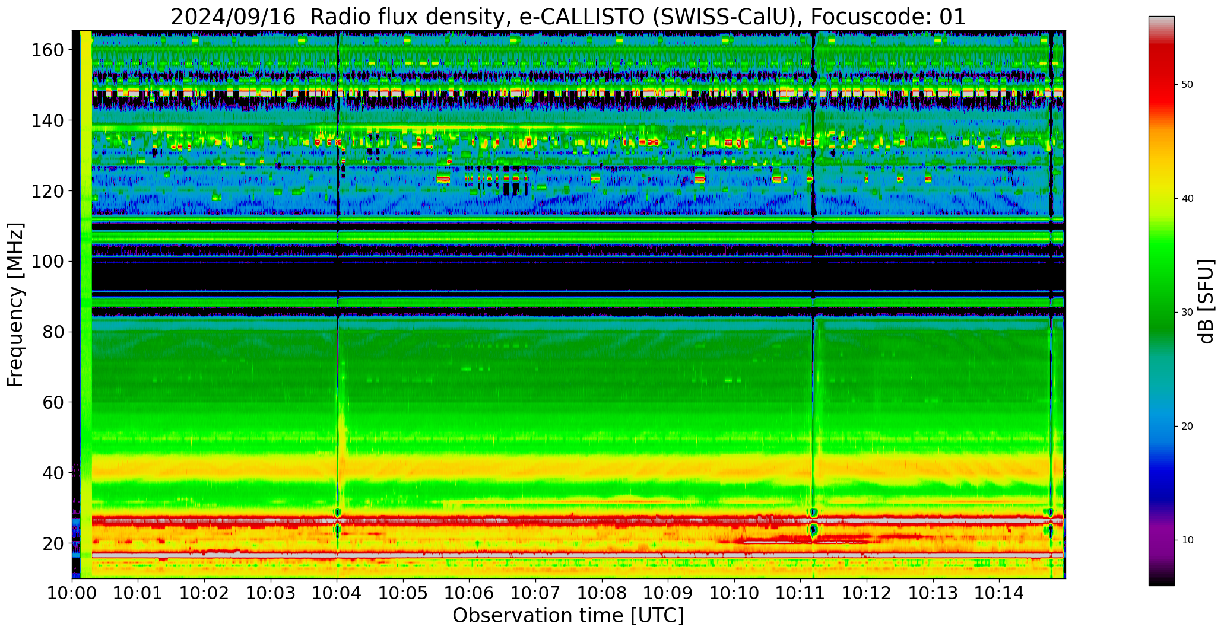Click the 10:02 time tick label

click(205, 593)
